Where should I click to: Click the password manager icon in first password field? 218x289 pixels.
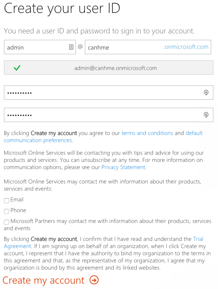pos(206,93)
